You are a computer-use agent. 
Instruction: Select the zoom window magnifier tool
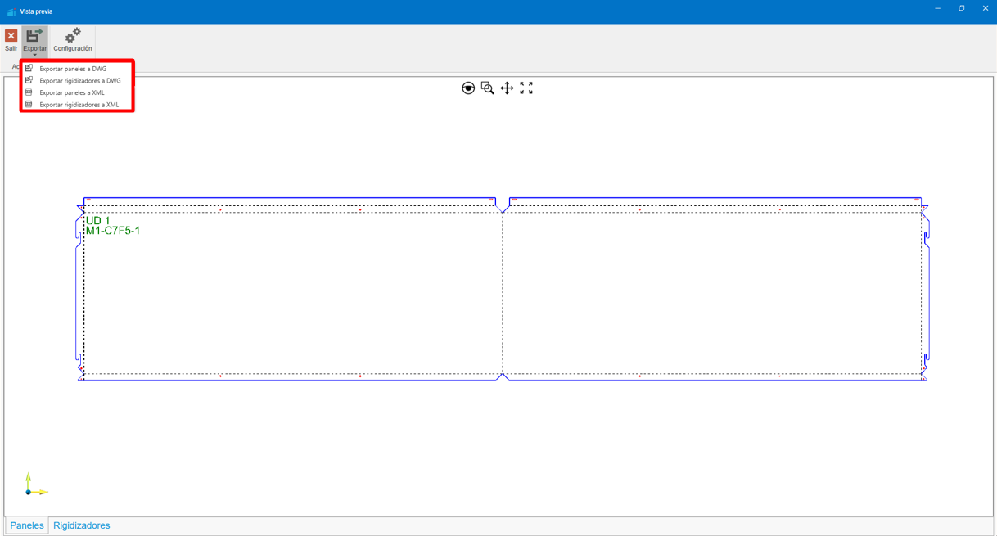click(x=488, y=88)
